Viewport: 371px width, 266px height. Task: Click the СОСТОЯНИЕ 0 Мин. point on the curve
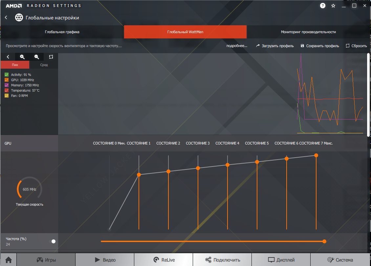coord(109,229)
